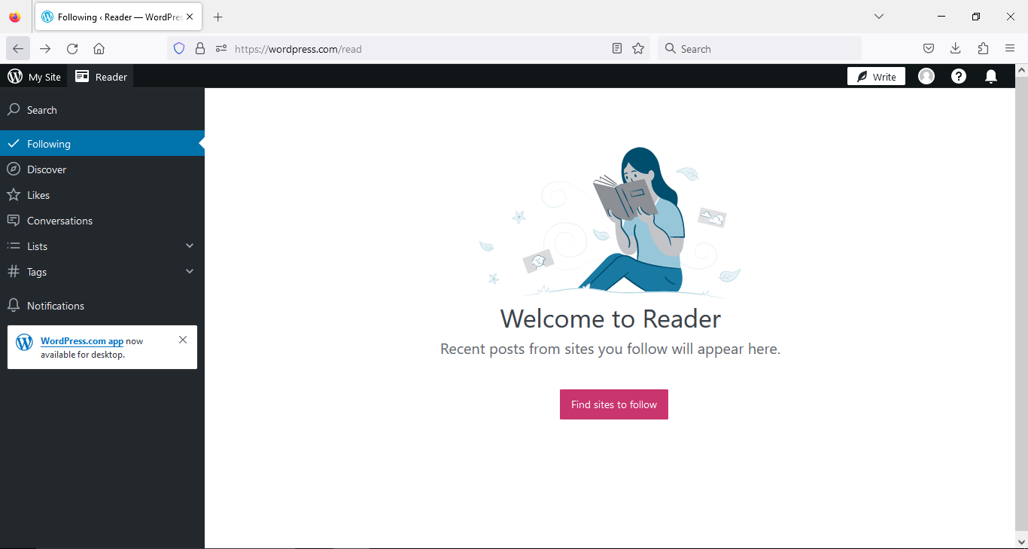
Task: Open the Firefox application menu
Action: click(x=1010, y=49)
